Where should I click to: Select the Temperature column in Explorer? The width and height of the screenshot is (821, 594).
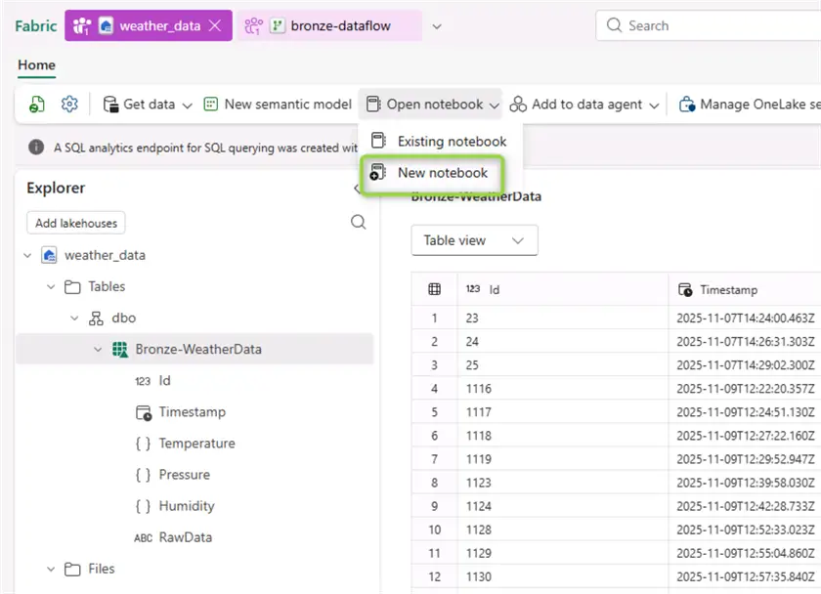196,444
